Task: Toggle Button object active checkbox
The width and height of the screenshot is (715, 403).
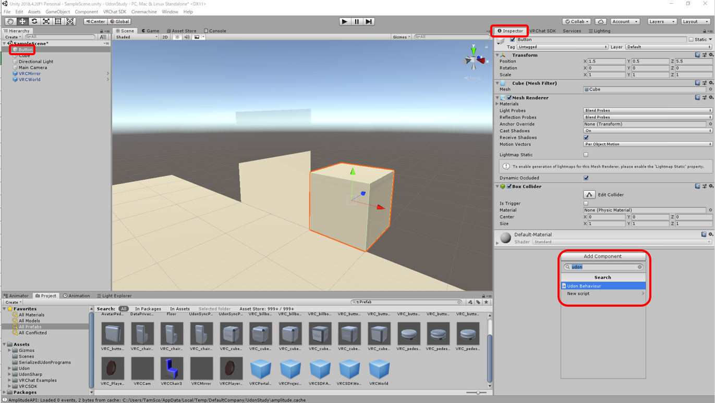Action: (513, 40)
